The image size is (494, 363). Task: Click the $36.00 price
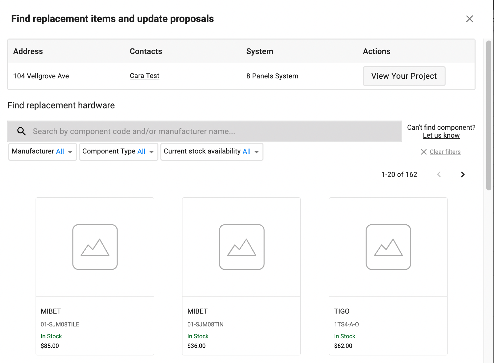(196, 346)
